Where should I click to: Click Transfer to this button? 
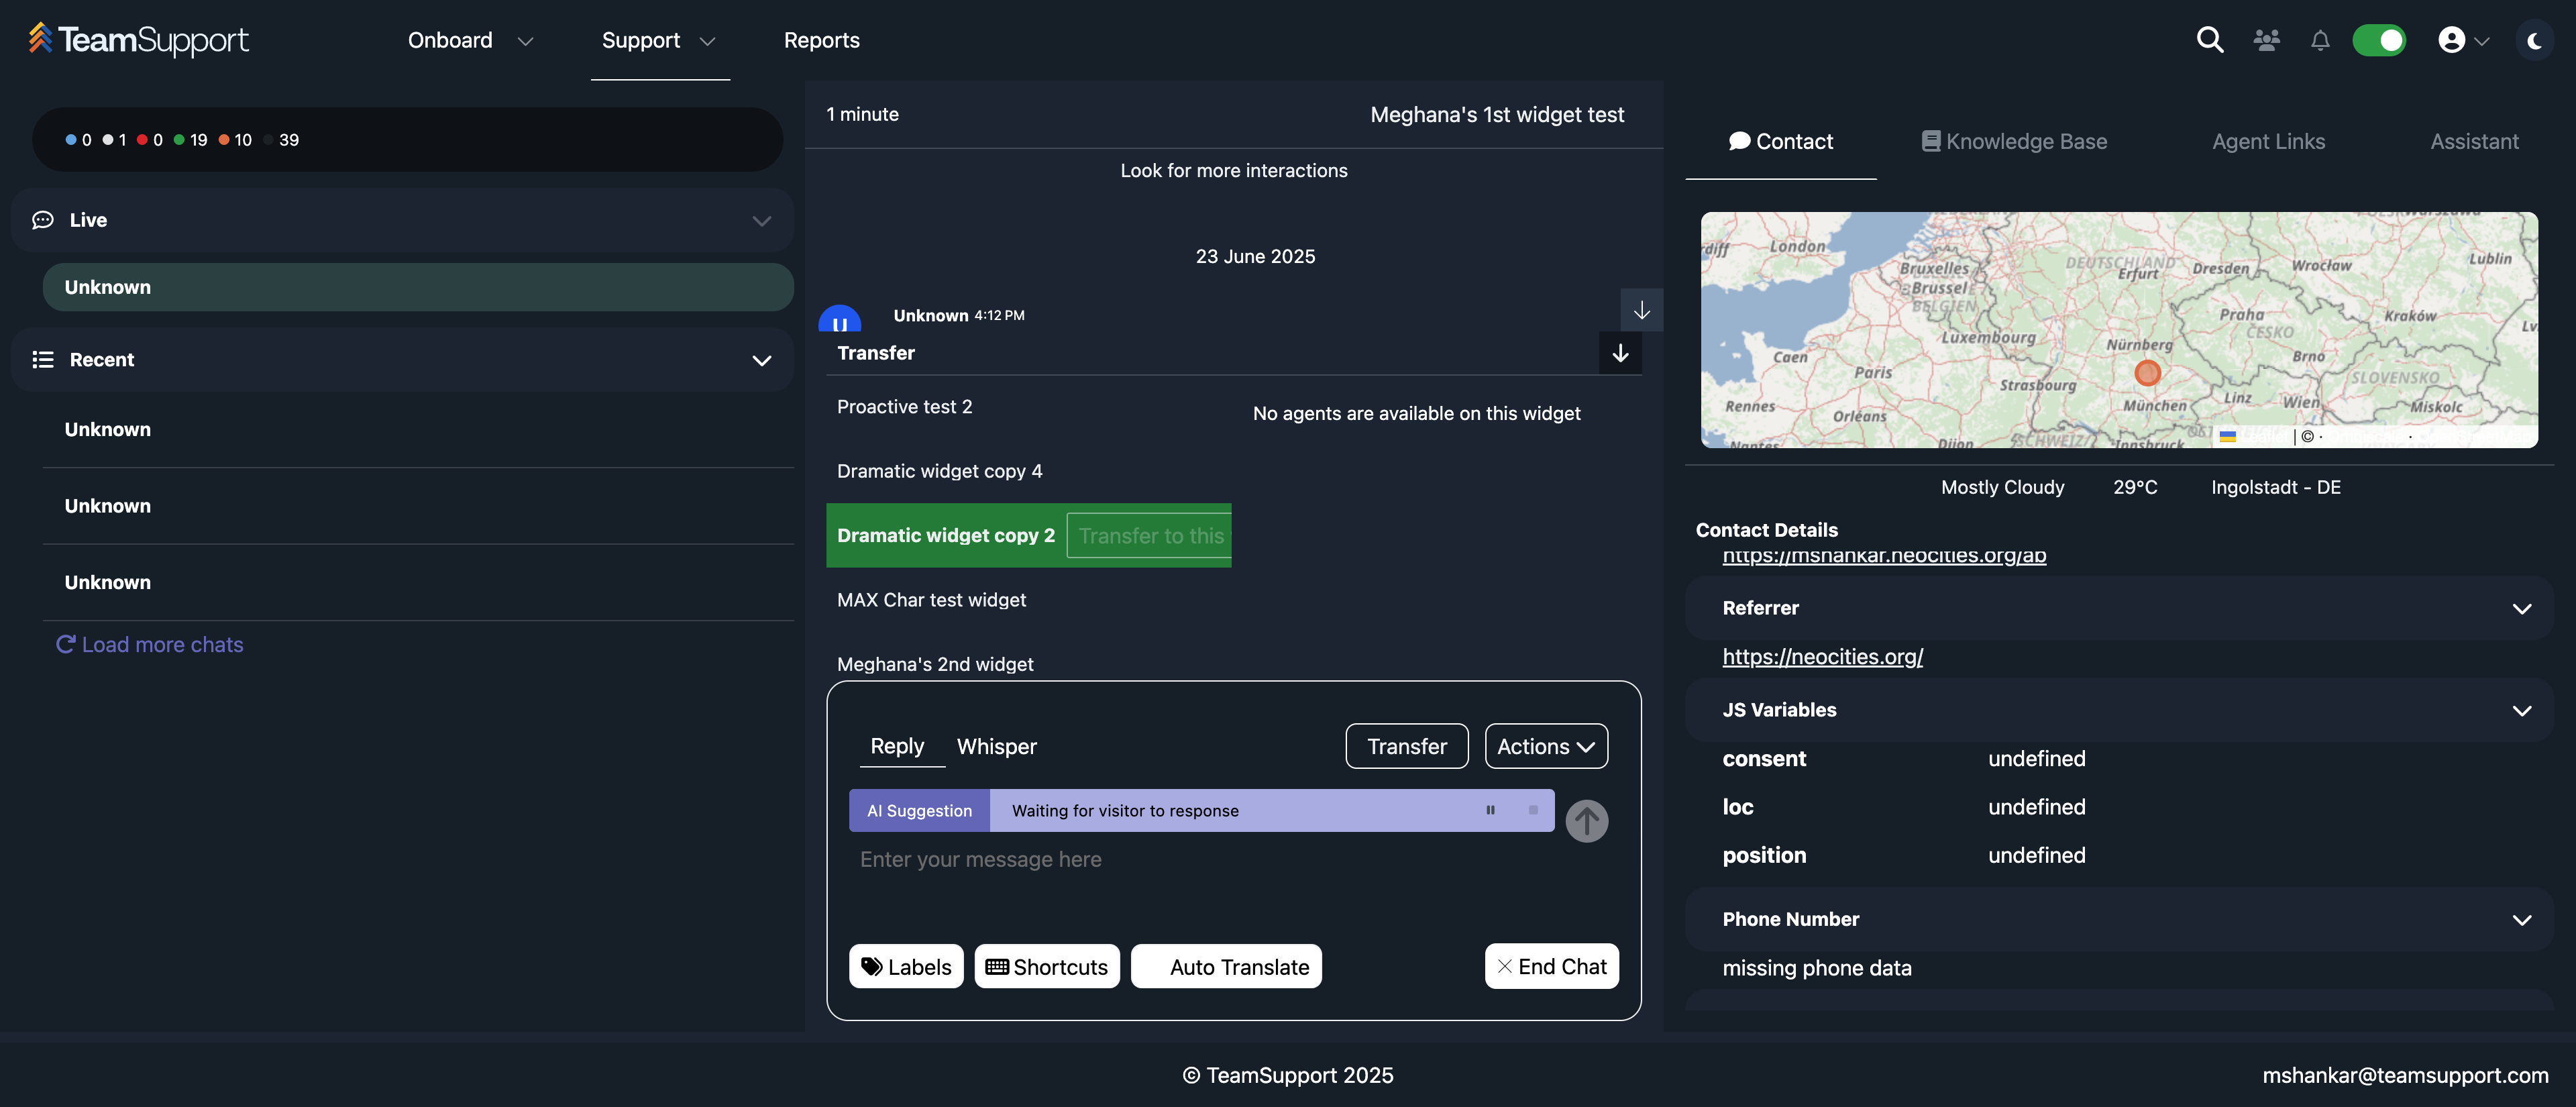pos(1150,536)
